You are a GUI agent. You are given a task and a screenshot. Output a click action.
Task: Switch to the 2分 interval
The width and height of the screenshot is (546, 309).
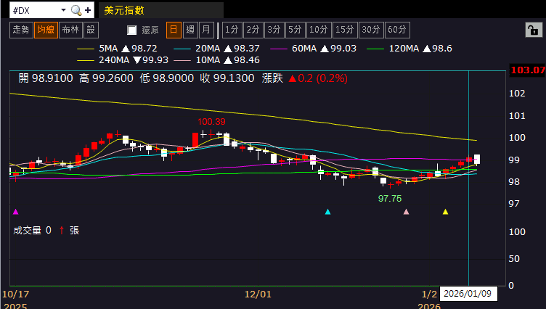253,30
